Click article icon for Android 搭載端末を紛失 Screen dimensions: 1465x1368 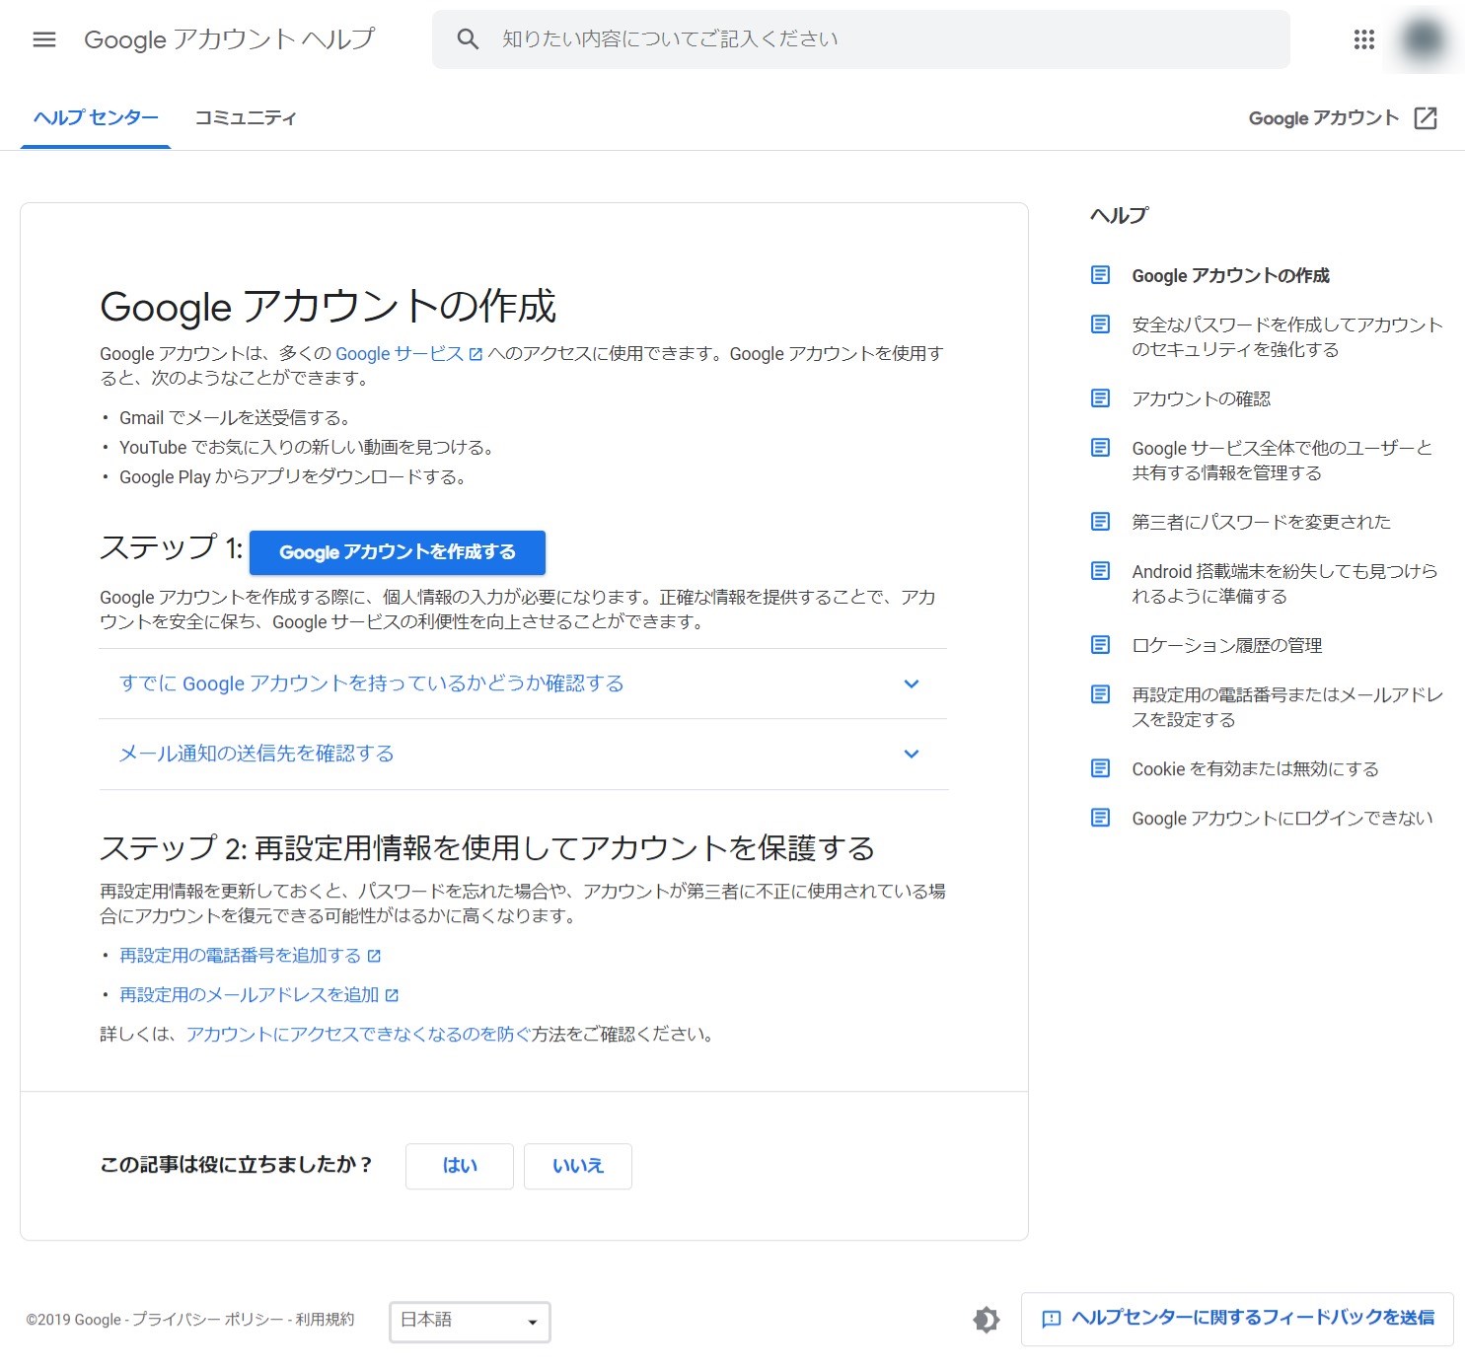coord(1101,571)
